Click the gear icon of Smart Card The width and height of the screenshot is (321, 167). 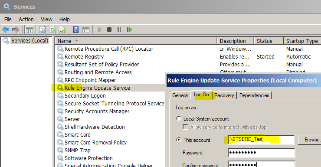click(60, 134)
